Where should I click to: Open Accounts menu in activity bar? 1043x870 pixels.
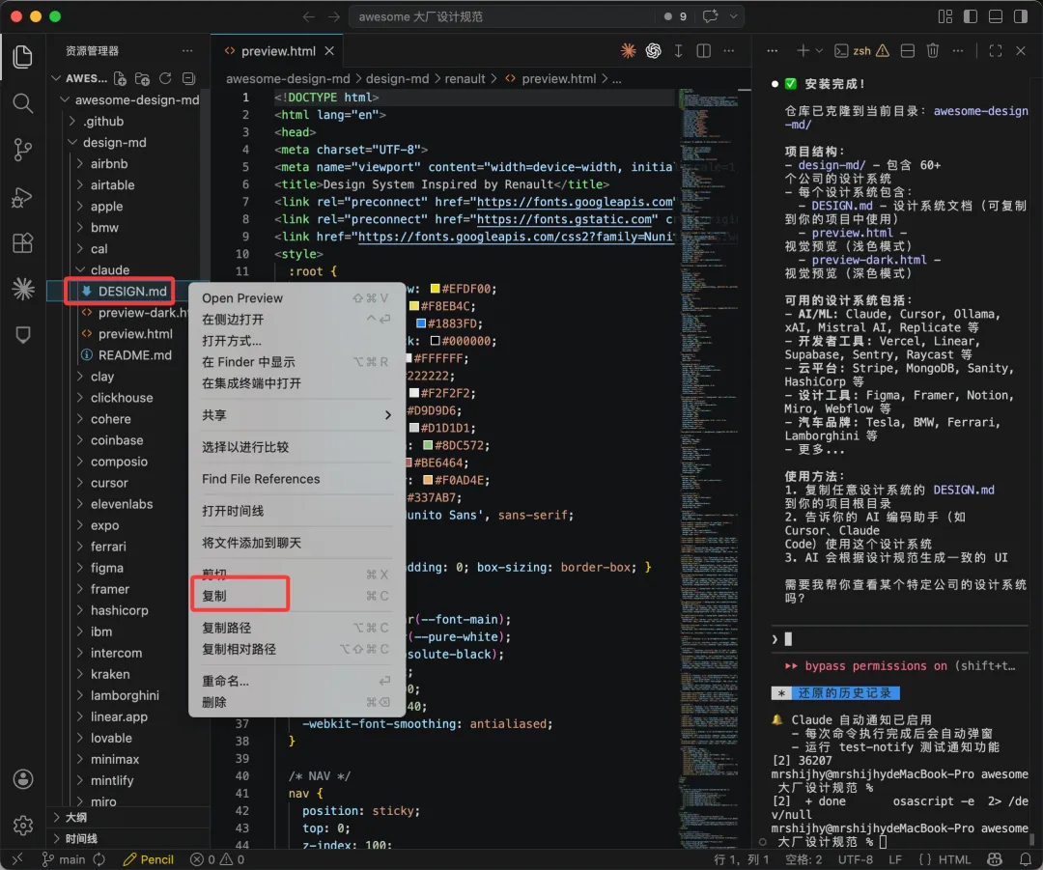pos(22,779)
